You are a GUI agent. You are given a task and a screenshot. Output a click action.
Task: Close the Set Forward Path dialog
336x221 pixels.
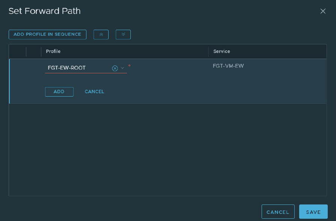(x=323, y=11)
